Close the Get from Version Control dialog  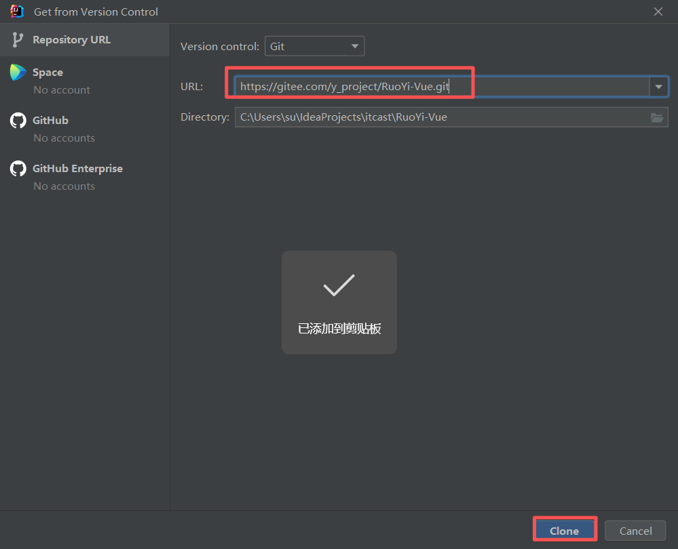click(x=658, y=12)
